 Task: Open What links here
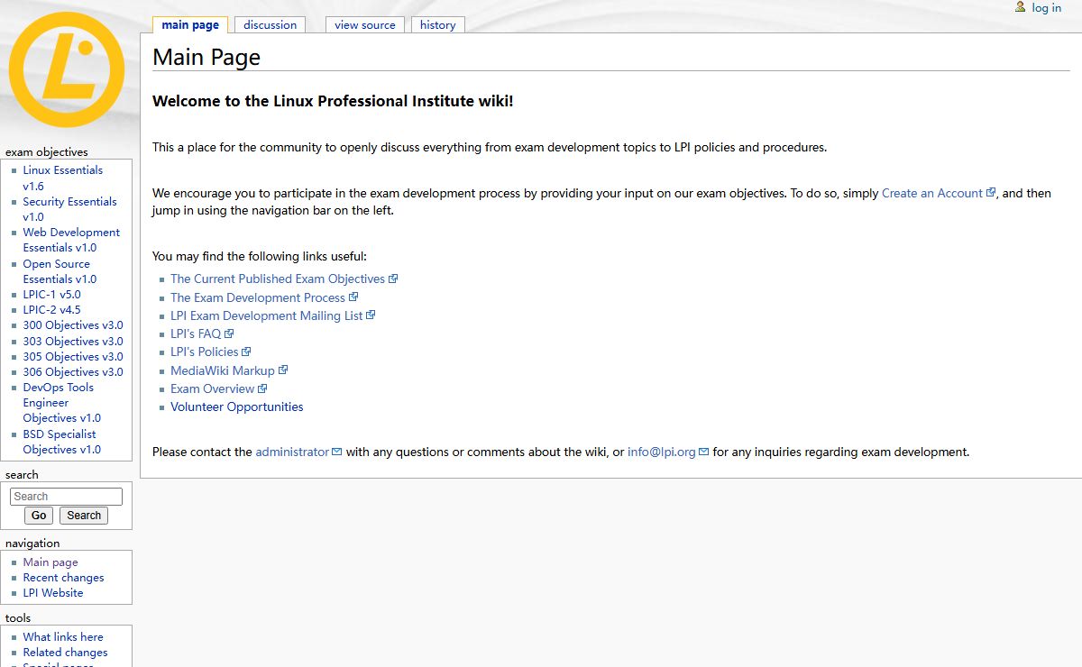point(63,637)
